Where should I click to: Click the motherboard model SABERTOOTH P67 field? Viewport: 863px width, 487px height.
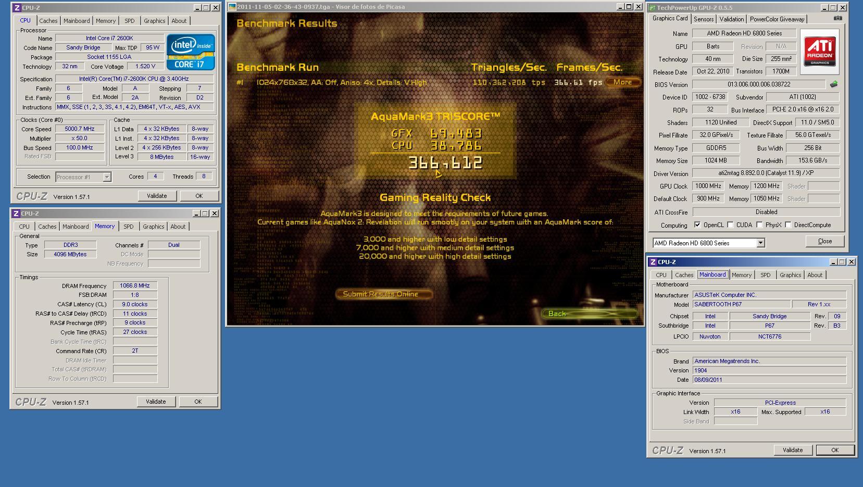[x=741, y=304]
